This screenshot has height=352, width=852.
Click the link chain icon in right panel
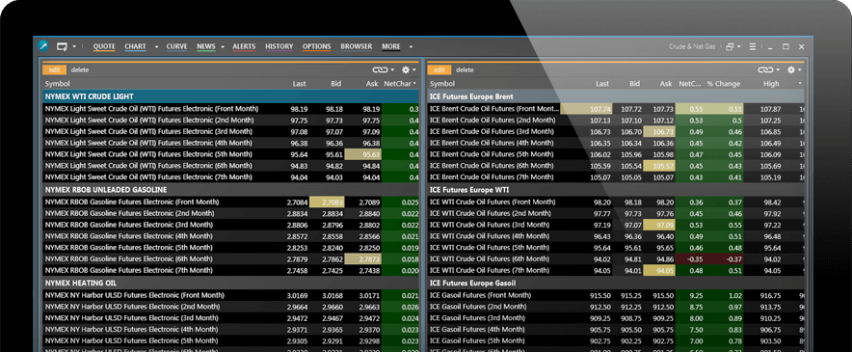point(765,69)
